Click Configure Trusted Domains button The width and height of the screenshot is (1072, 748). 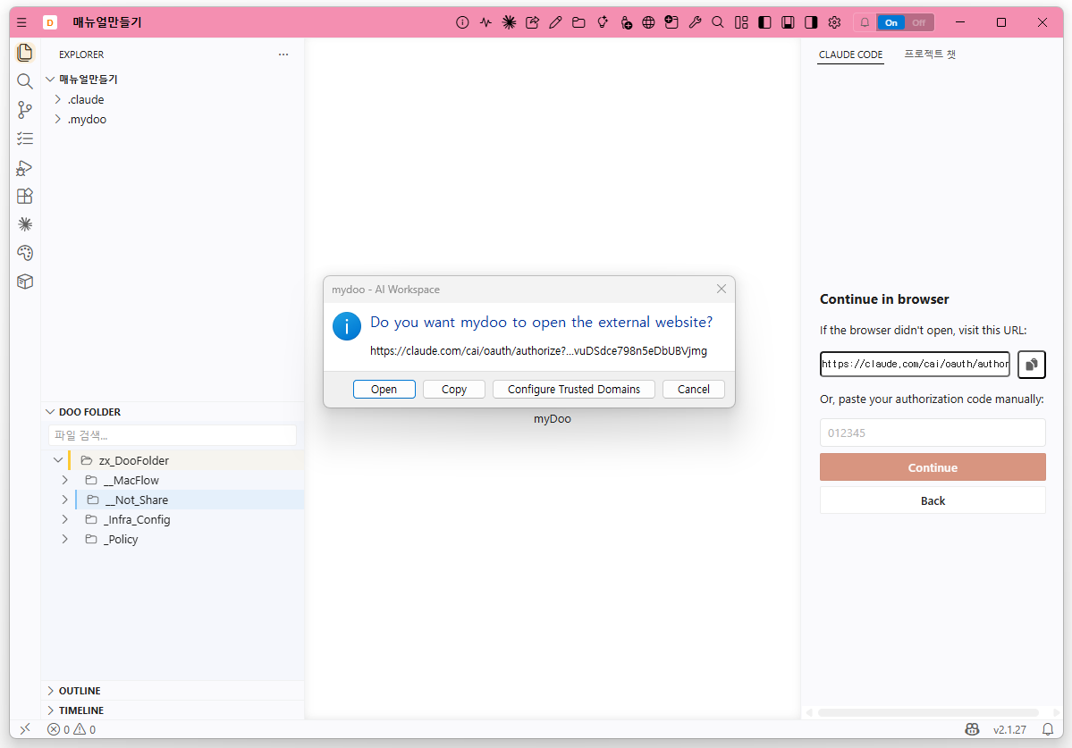[x=574, y=390]
